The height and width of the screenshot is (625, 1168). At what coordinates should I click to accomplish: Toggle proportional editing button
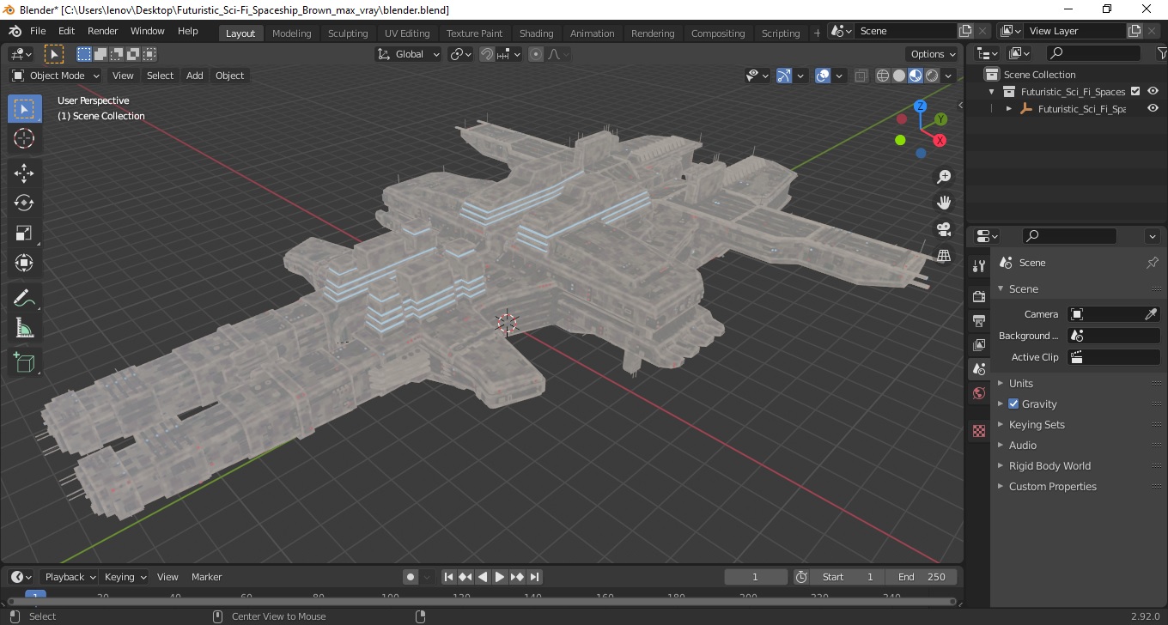tap(536, 54)
